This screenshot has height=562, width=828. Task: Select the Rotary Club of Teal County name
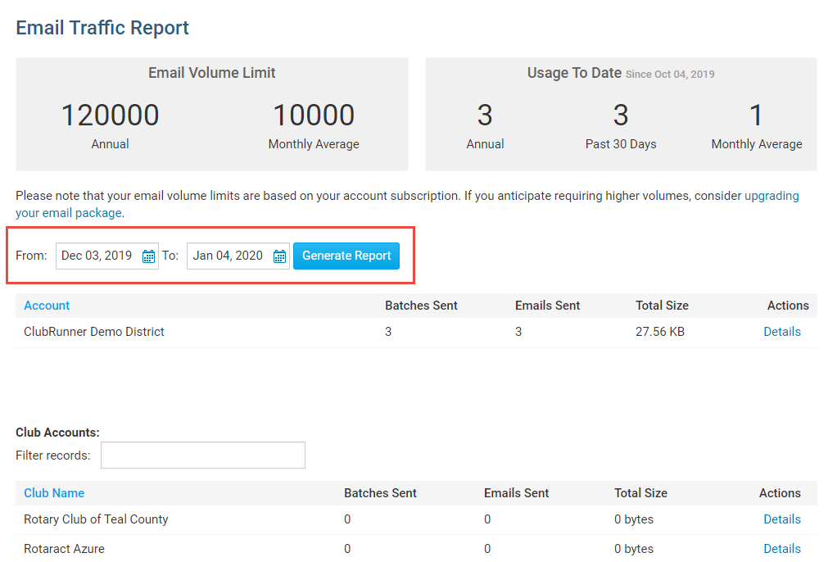(96, 519)
